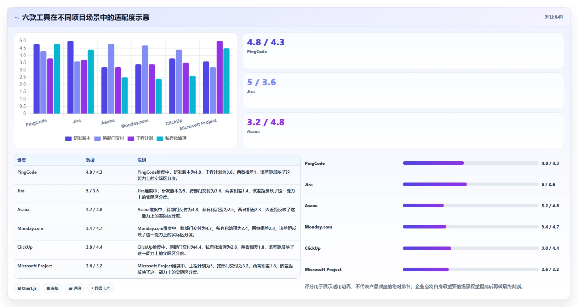Screen dimensions: 578x307
Task: Click the 进度 tag
Action: tap(75, 288)
